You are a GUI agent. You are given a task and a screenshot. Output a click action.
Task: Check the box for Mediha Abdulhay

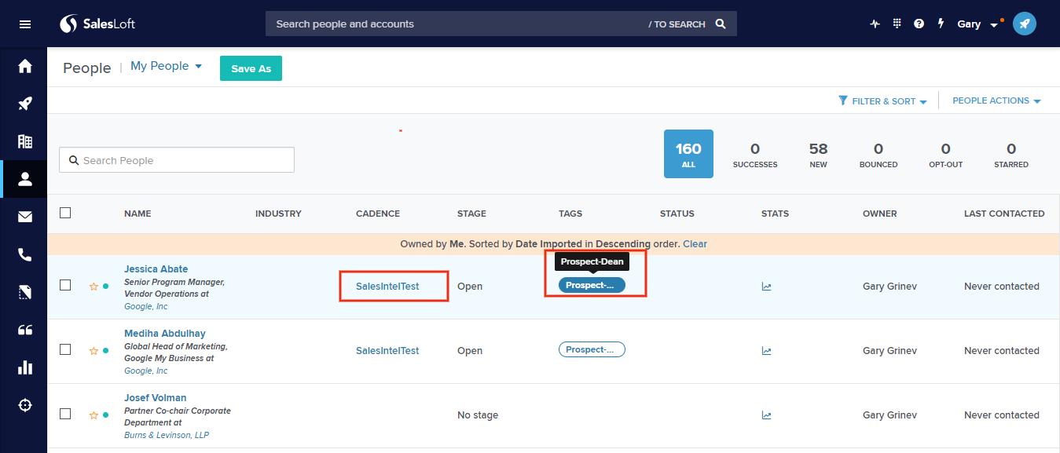pos(65,349)
